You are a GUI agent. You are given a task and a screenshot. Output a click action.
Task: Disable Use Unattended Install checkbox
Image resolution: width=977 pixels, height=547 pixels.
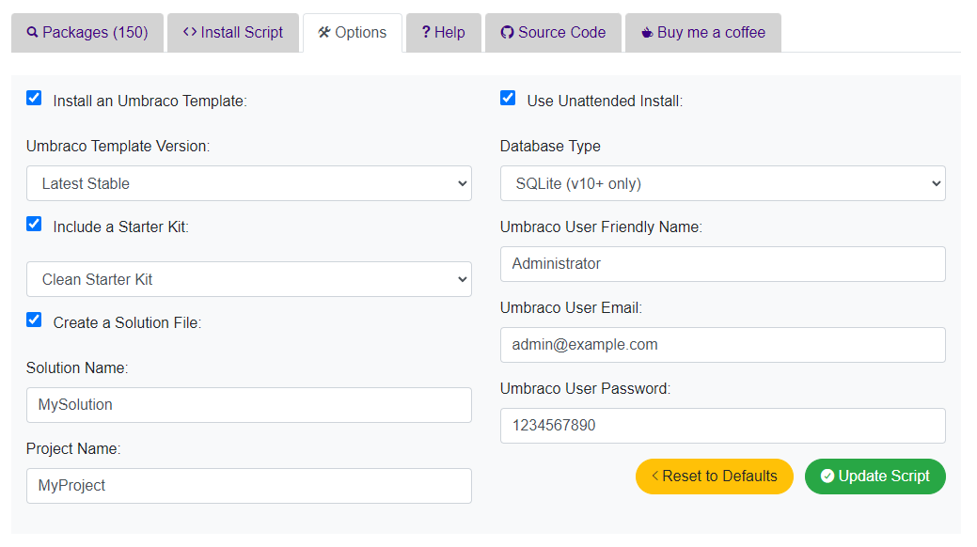coord(508,98)
